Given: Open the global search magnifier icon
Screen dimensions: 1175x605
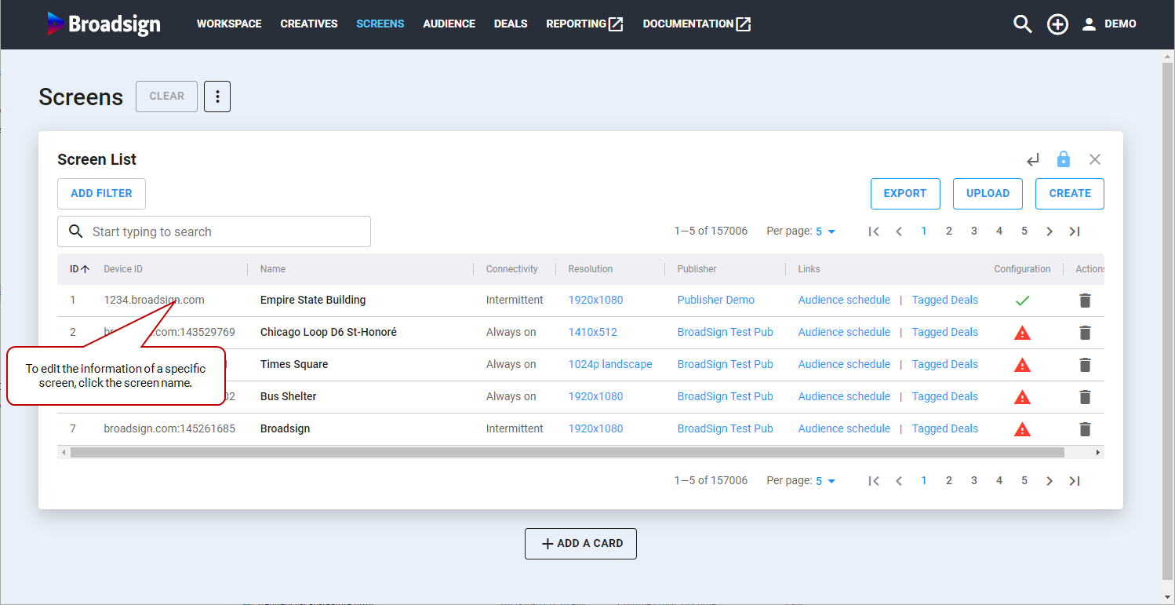Looking at the screenshot, I should (1022, 24).
